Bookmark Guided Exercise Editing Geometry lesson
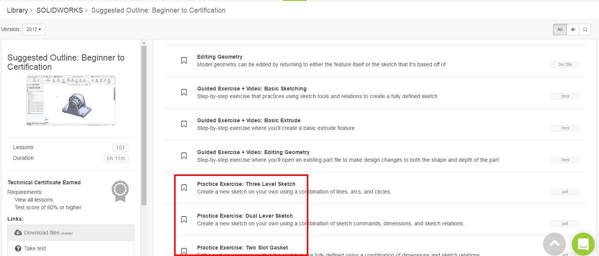Screen dimensions: 599x256 pos(184,156)
